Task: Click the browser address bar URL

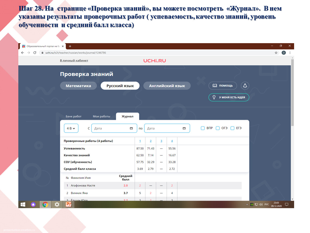Action: 75,53
